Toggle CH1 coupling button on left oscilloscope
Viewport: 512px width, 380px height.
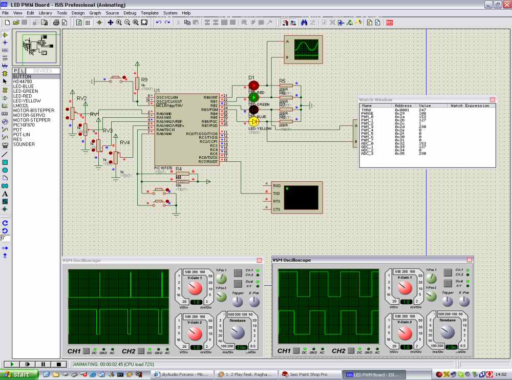tap(86, 351)
